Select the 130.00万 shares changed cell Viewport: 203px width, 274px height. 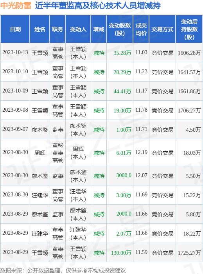pos(121,253)
